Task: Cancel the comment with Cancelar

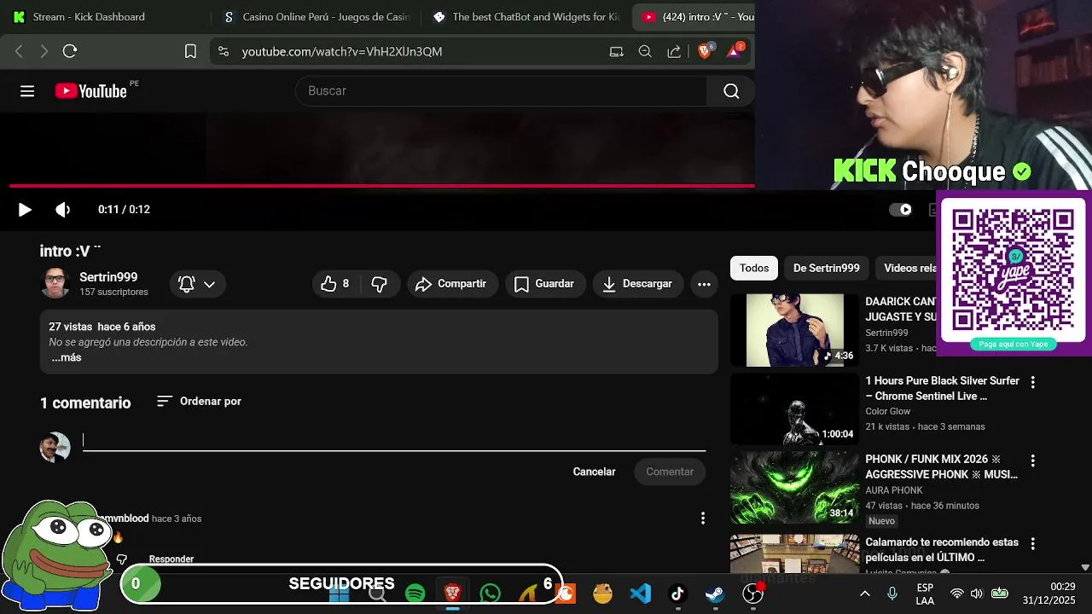Action: click(x=594, y=472)
